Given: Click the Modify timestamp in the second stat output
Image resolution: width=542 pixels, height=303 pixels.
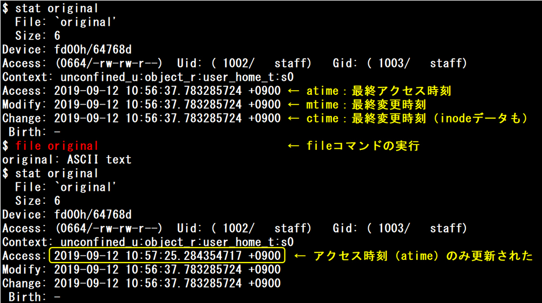Looking at the screenshot, I should click(167, 270).
